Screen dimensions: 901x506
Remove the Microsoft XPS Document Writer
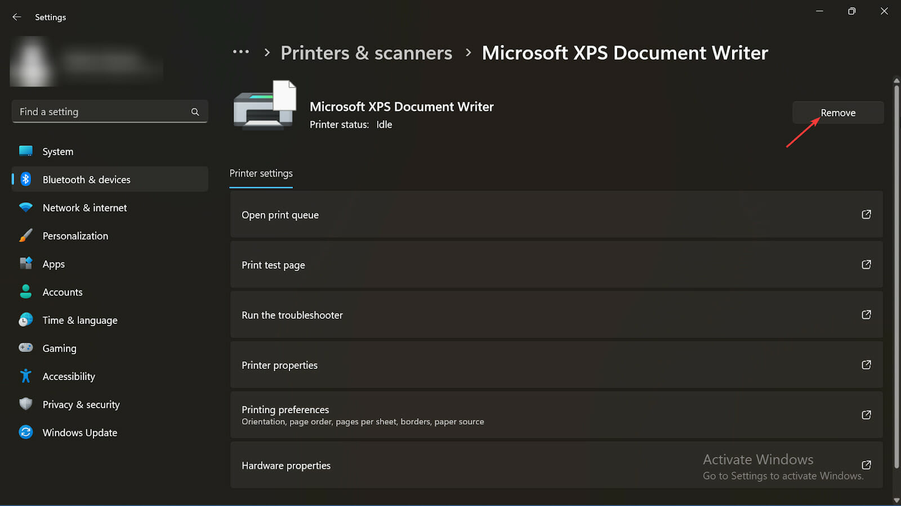[x=838, y=112]
